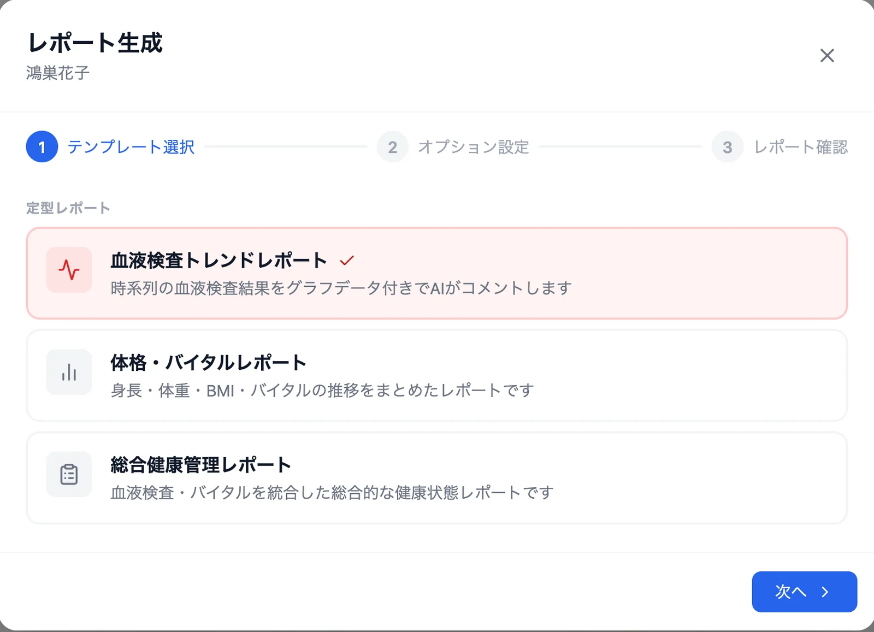Close the レポート生成 dialog with X

(x=827, y=56)
